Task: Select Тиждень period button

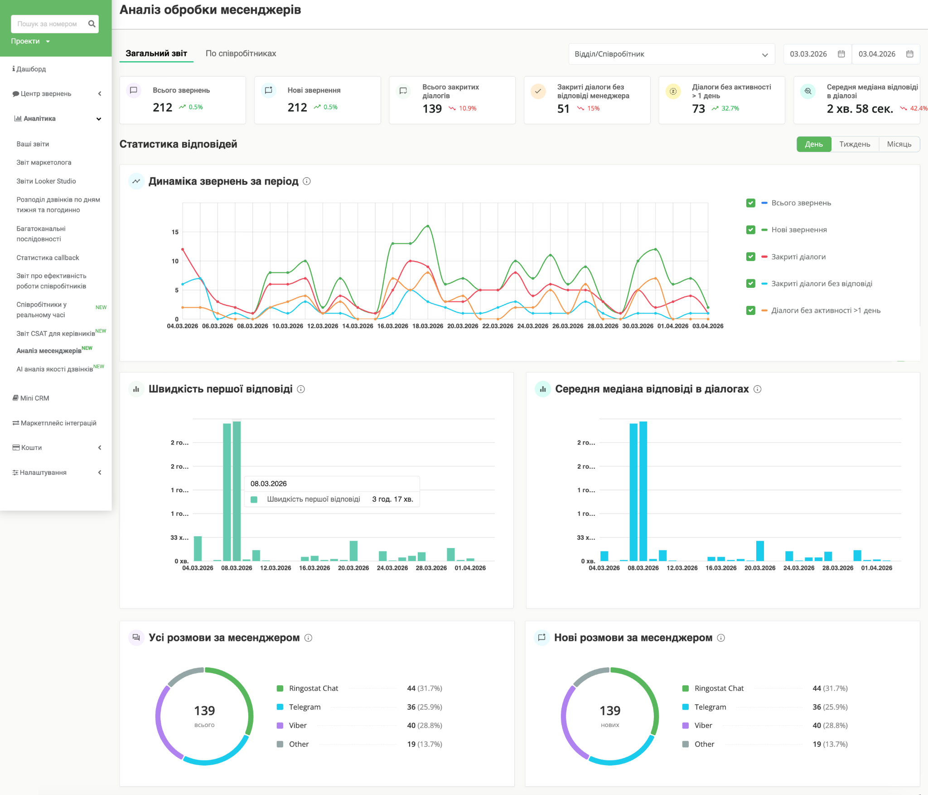Action: point(854,144)
